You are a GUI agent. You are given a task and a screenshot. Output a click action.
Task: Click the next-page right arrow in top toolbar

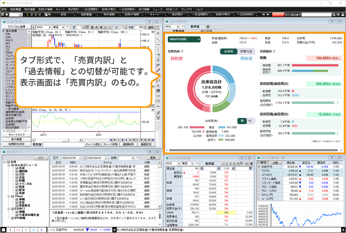coord(268,14)
